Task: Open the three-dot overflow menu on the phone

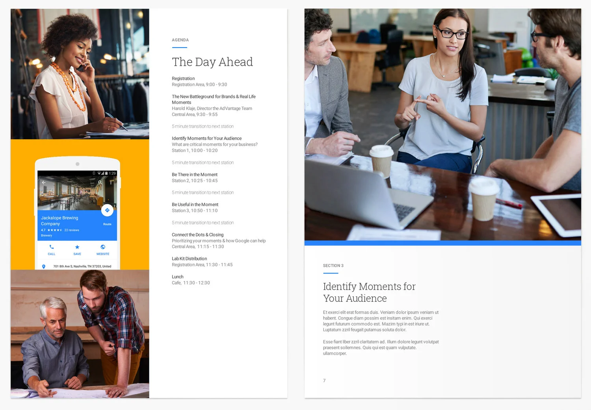Action: point(111,183)
